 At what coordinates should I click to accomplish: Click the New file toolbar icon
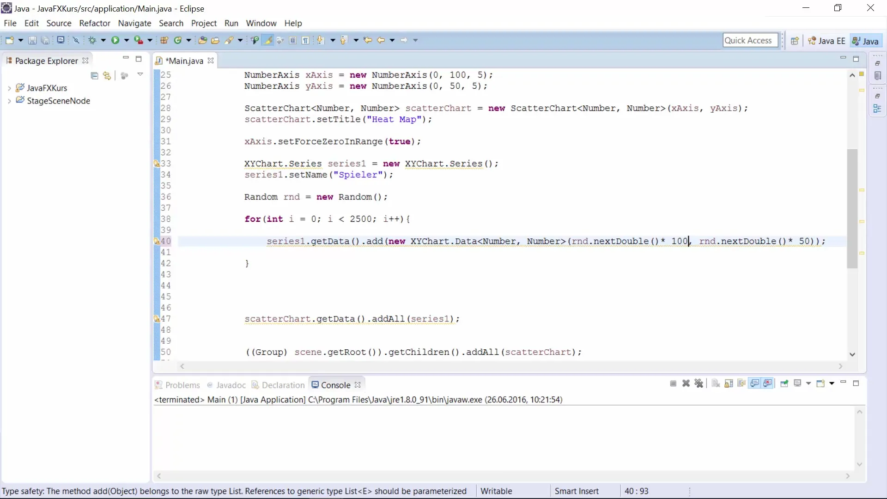tap(9, 40)
